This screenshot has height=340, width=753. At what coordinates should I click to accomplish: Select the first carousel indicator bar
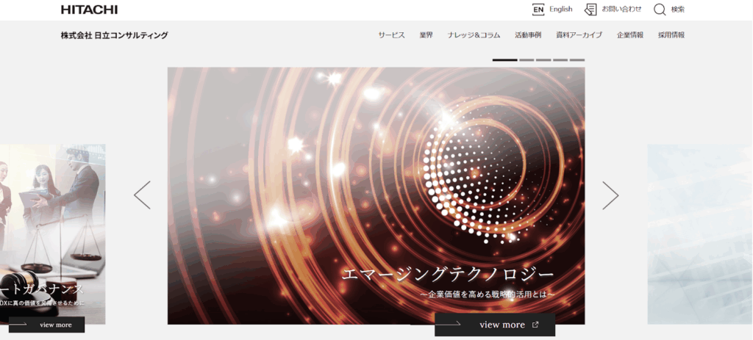[504, 59]
